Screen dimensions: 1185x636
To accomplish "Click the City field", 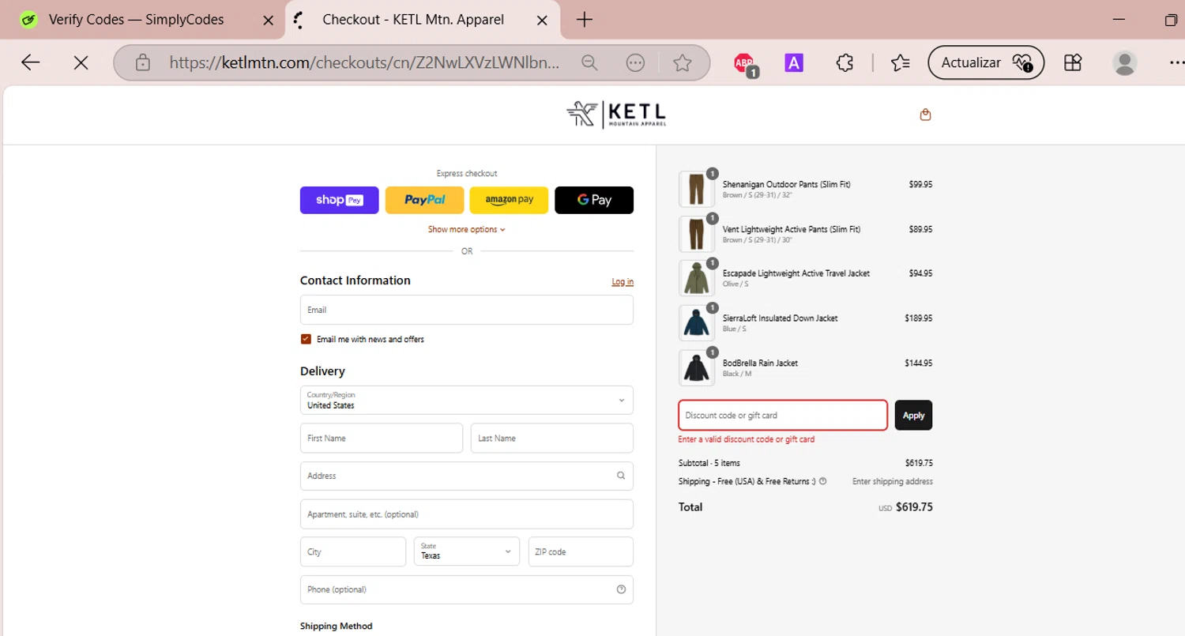I will (353, 551).
